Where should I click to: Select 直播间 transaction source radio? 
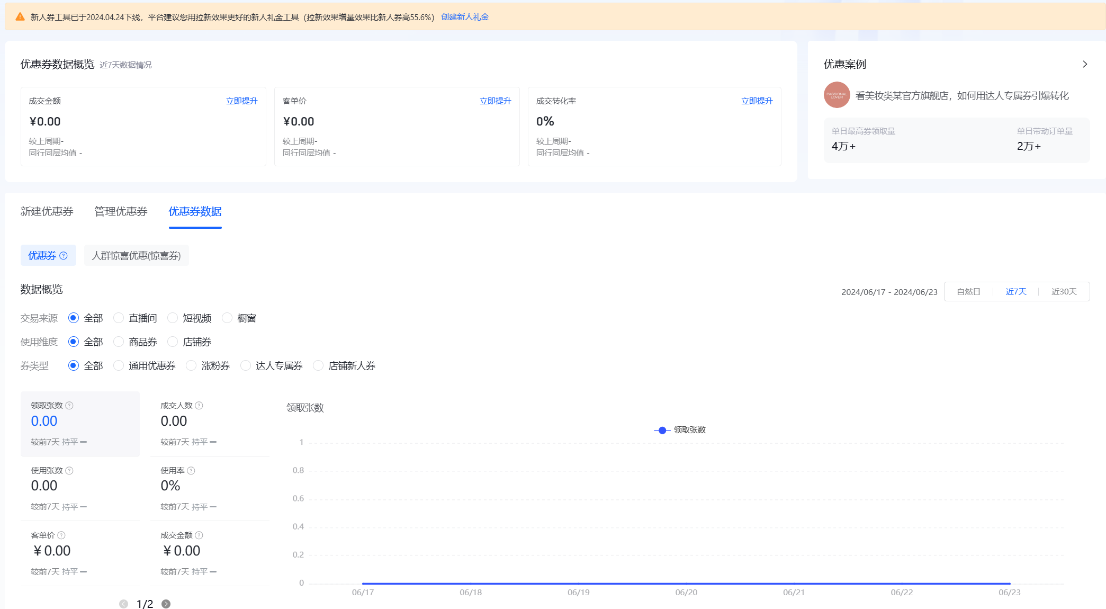click(x=119, y=318)
